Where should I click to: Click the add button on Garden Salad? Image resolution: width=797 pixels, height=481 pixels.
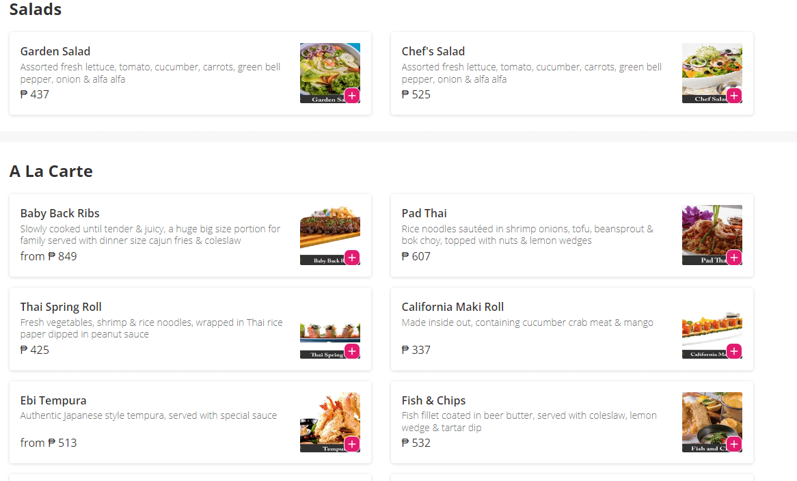pyautogui.click(x=352, y=96)
